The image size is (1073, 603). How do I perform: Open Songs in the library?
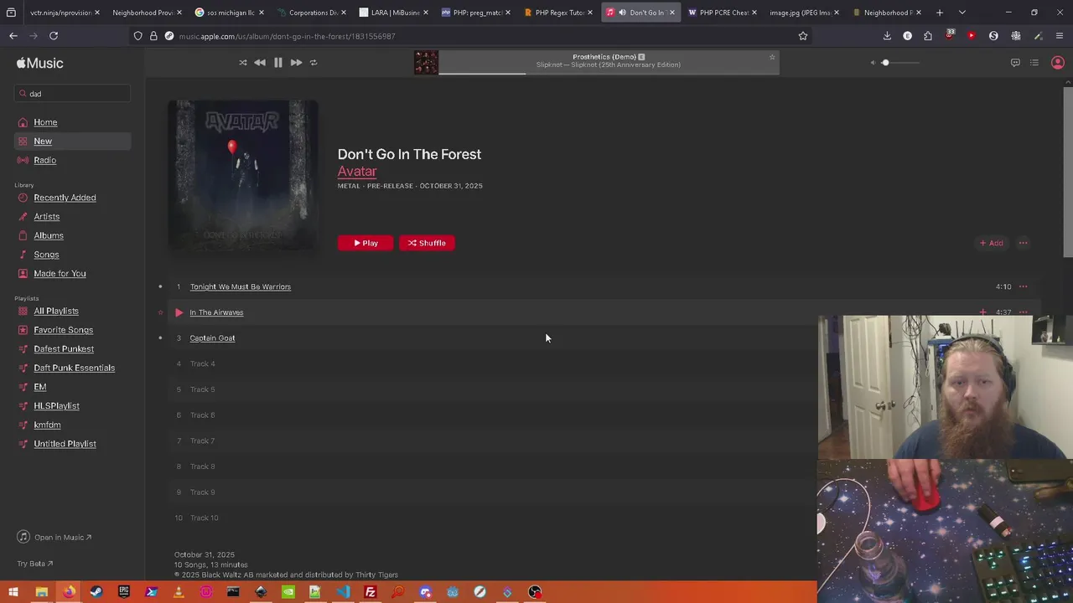coord(46,255)
